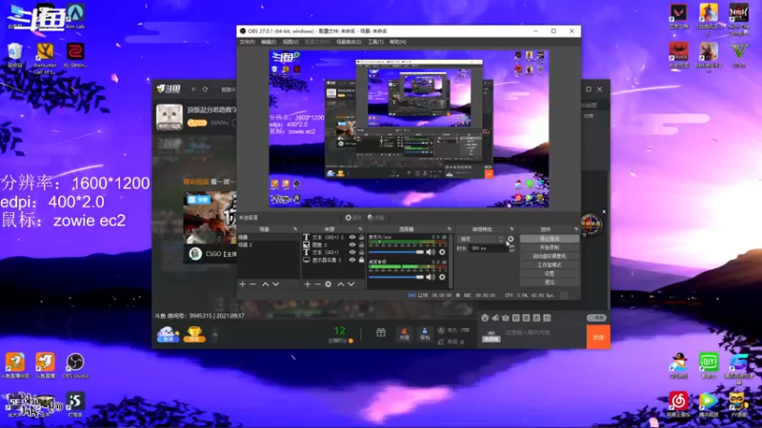Open the 视图(V) menu in OBS

(291, 42)
